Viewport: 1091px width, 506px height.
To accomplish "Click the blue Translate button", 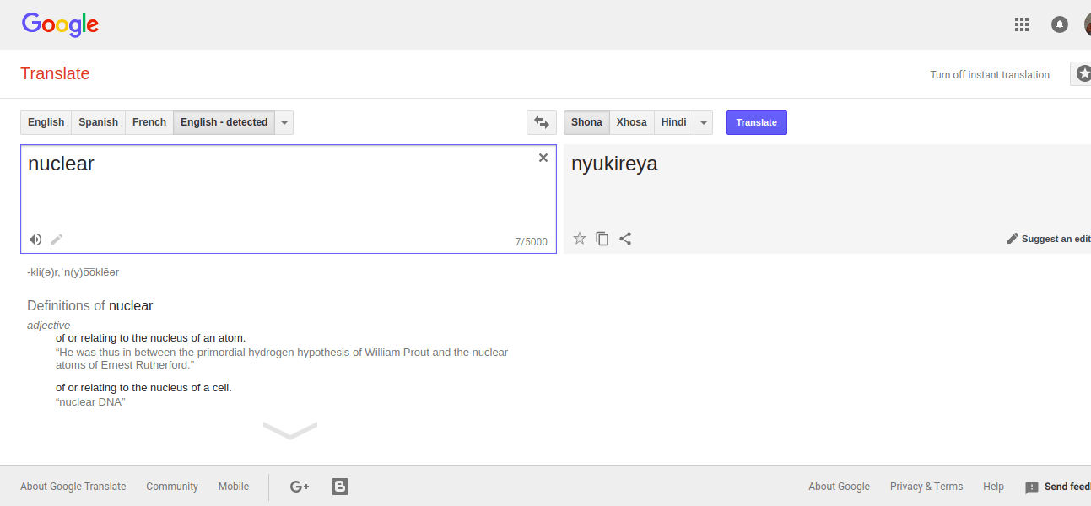I will tap(757, 122).
